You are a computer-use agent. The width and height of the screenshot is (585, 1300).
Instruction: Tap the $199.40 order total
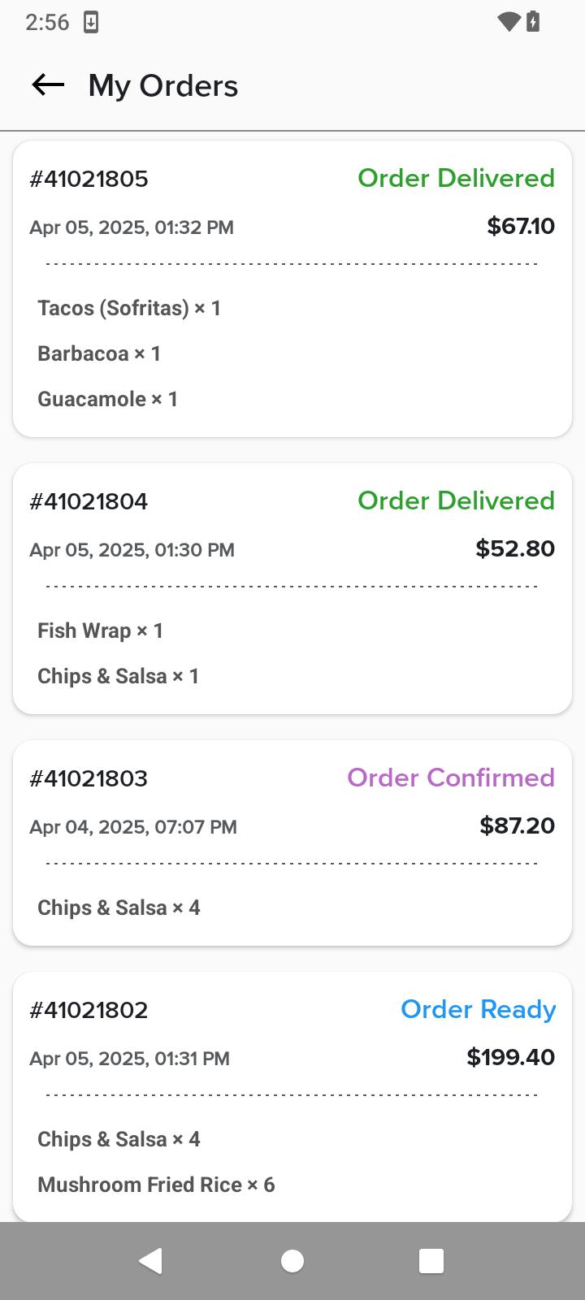pyautogui.click(x=511, y=1057)
